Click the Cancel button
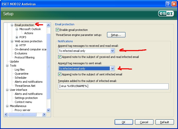This screenshot has height=129, width=178. coord(144,122)
